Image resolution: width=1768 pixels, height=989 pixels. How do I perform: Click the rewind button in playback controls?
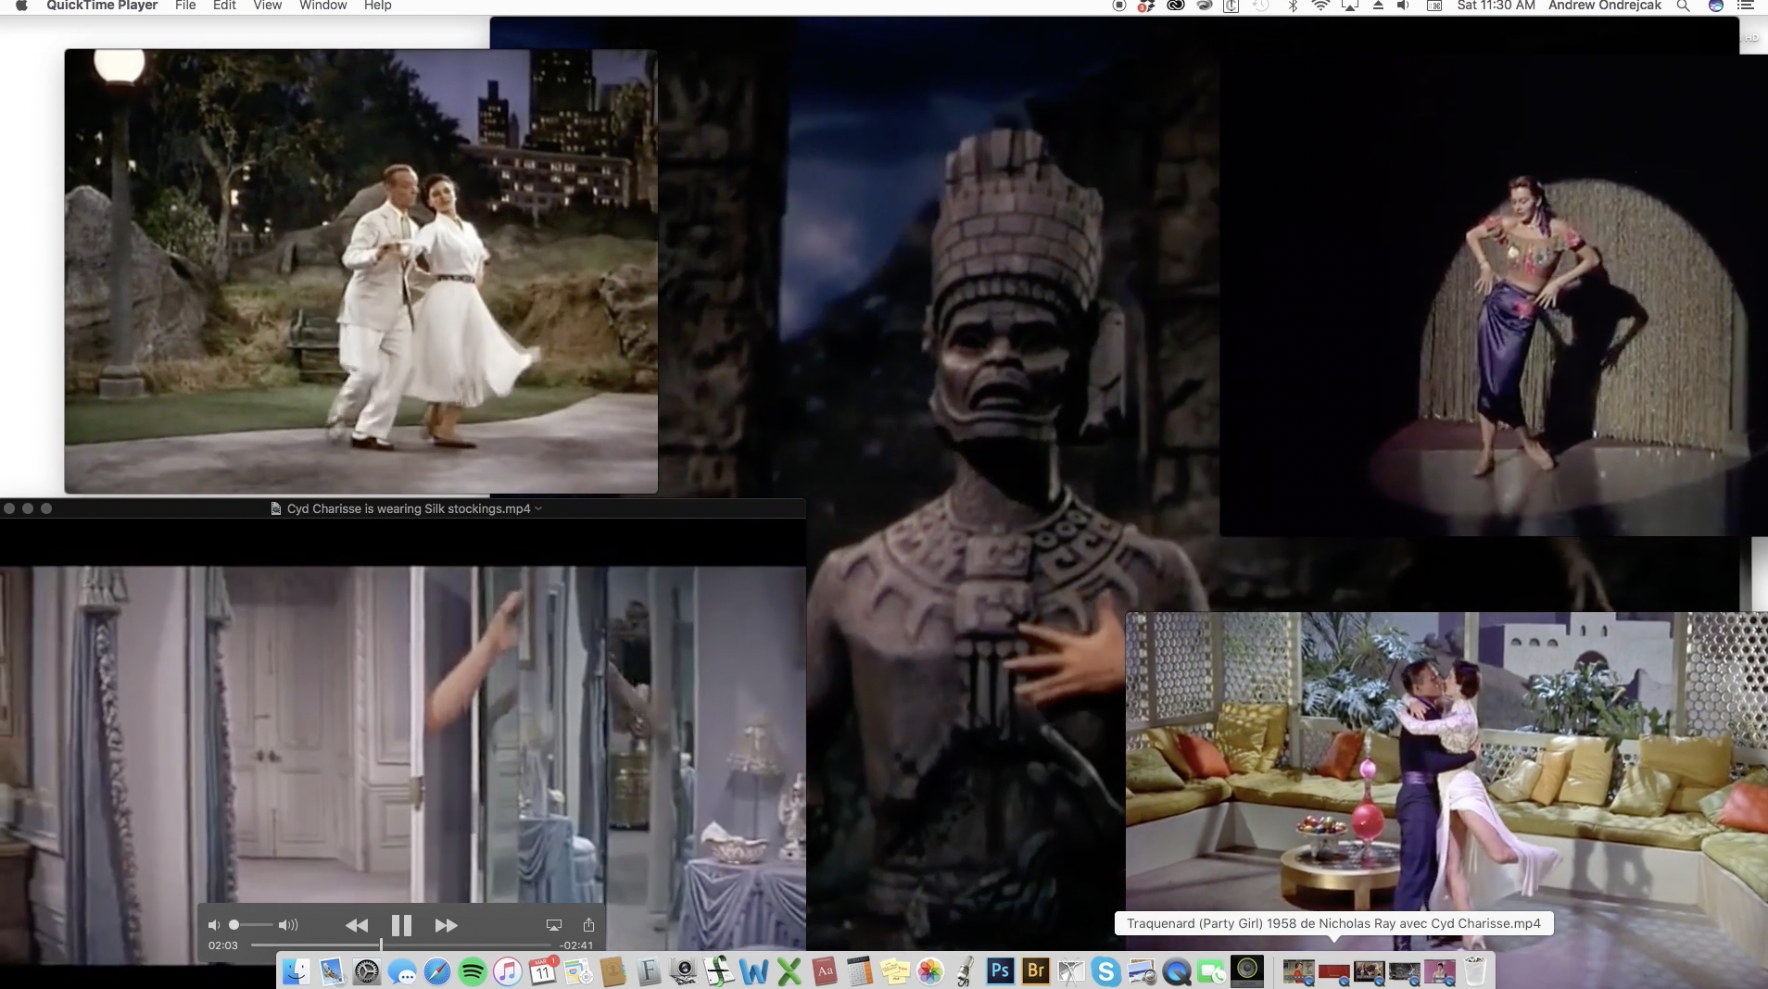point(357,925)
